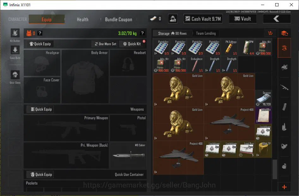The height and width of the screenshot is (196, 299).
Task: Select the highlighted storage box filter
Action: tap(284, 48)
